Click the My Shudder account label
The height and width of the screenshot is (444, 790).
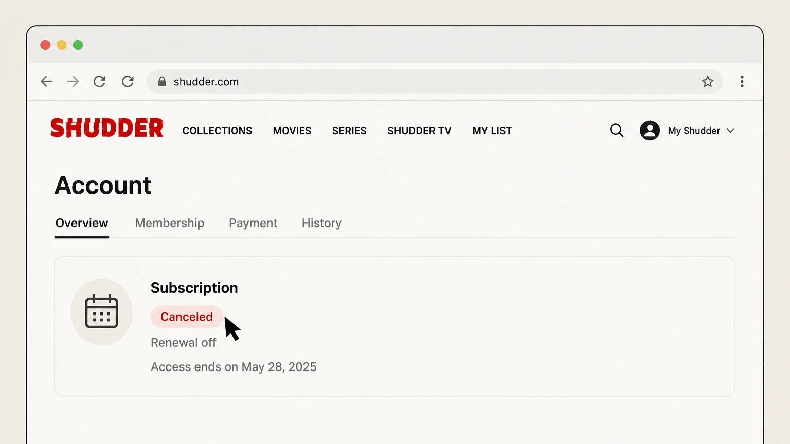point(694,131)
